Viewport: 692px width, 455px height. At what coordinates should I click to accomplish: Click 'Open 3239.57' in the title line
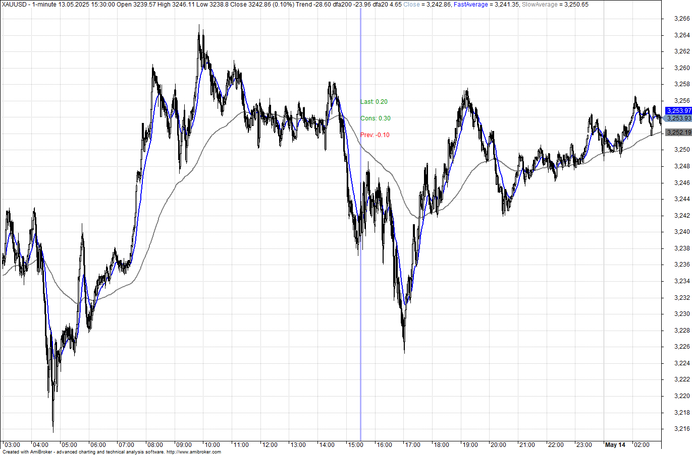click(x=136, y=5)
